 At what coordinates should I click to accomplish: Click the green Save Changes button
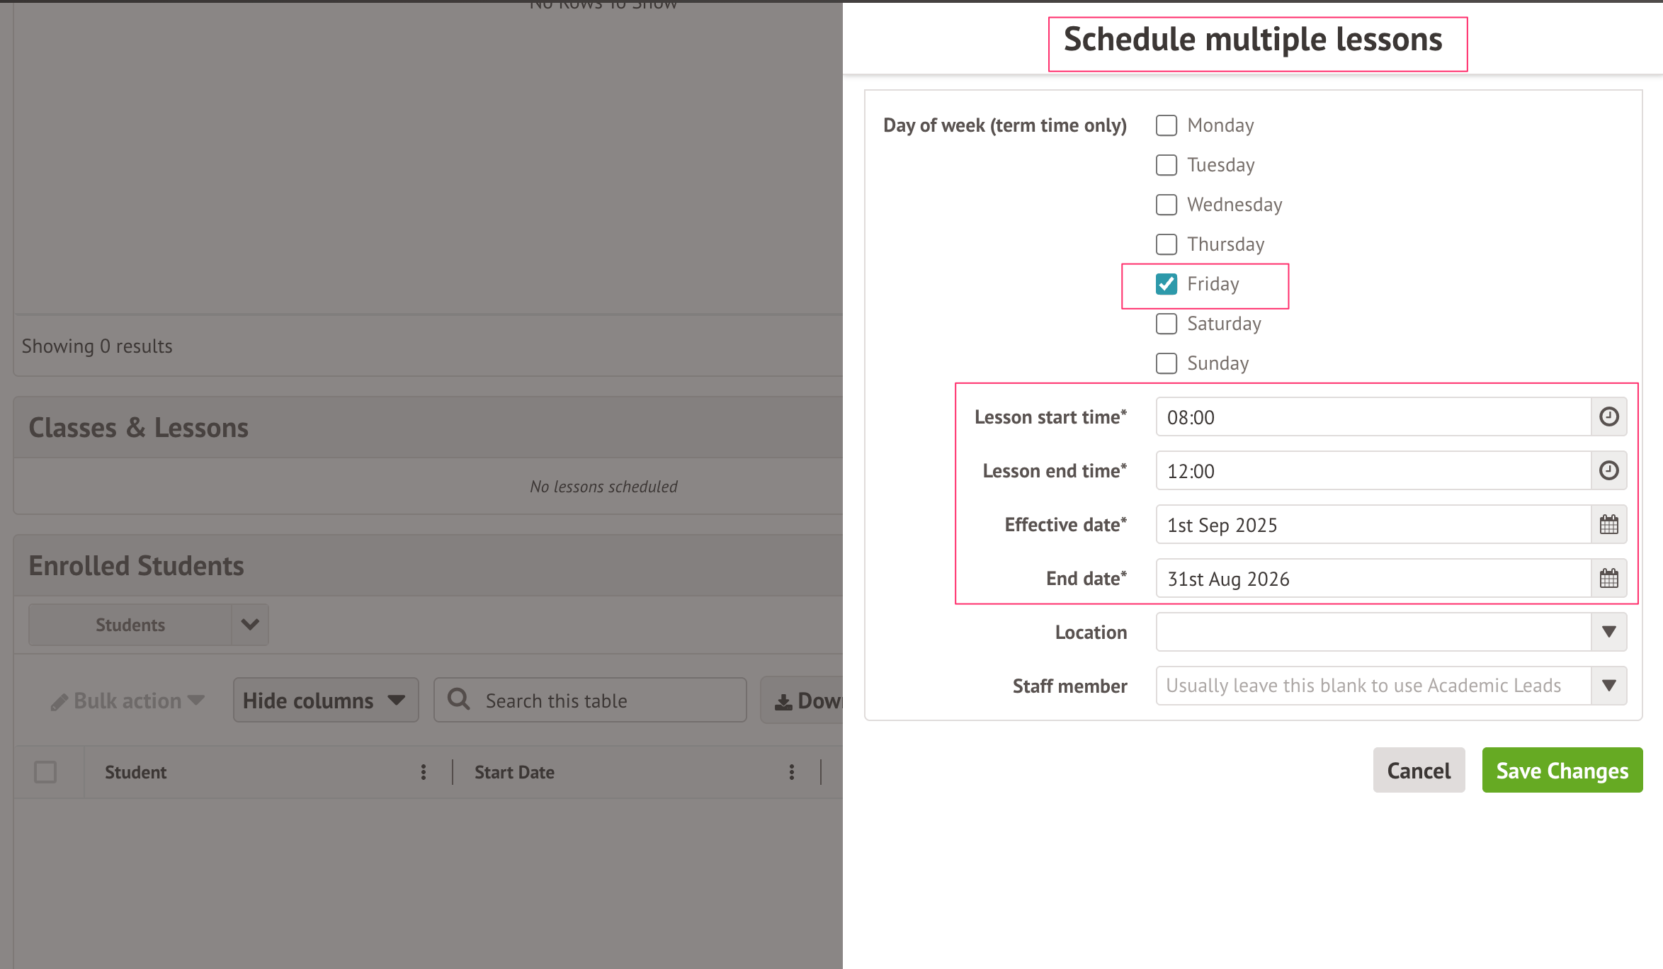(x=1562, y=770)
